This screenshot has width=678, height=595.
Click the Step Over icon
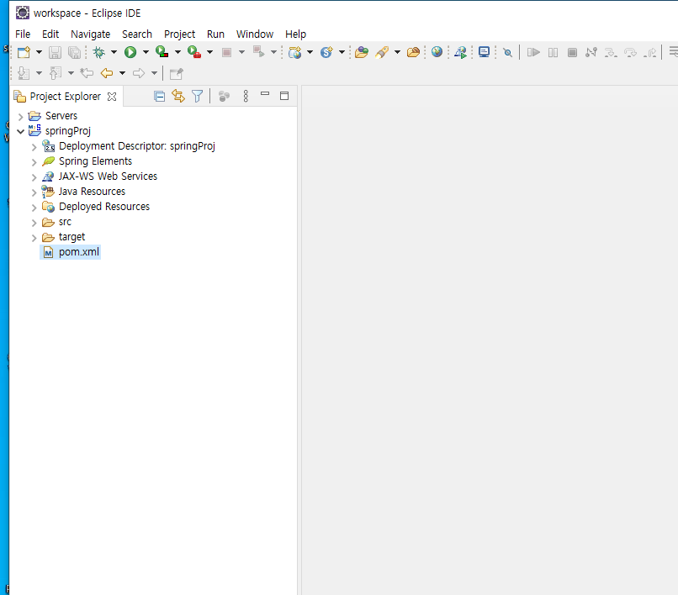pyautogui.click(x=630, y=53)
